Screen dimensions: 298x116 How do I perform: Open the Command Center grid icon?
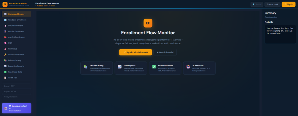[x=5, y=14]
